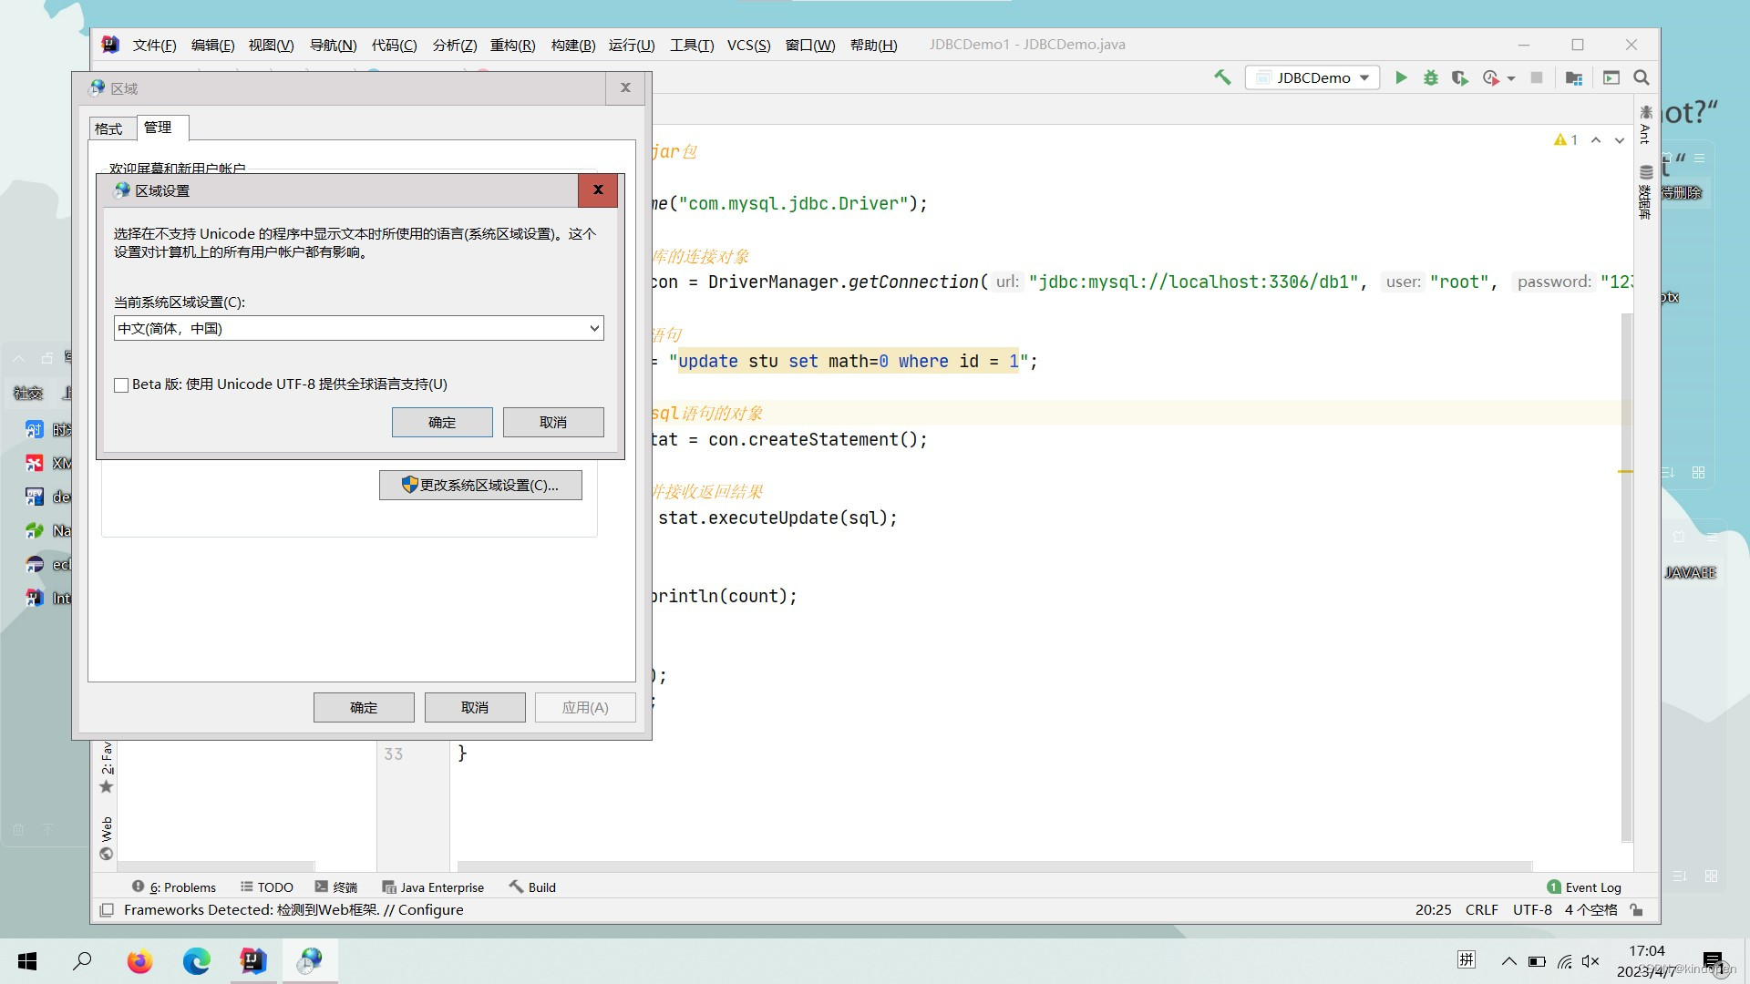Start debugging with the bug icon
The width and height of the screenshot is (1750, 984).
[x=1430, y=77]
